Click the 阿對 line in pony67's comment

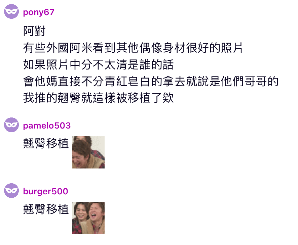pyautogui.click(x=34, y=31)
